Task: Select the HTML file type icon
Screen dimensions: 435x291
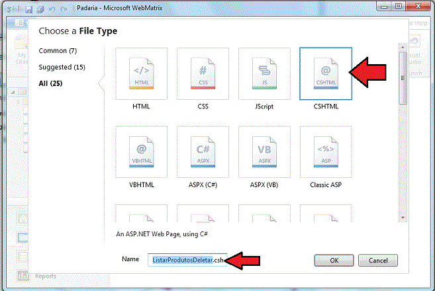Action: tap(141, 73)
